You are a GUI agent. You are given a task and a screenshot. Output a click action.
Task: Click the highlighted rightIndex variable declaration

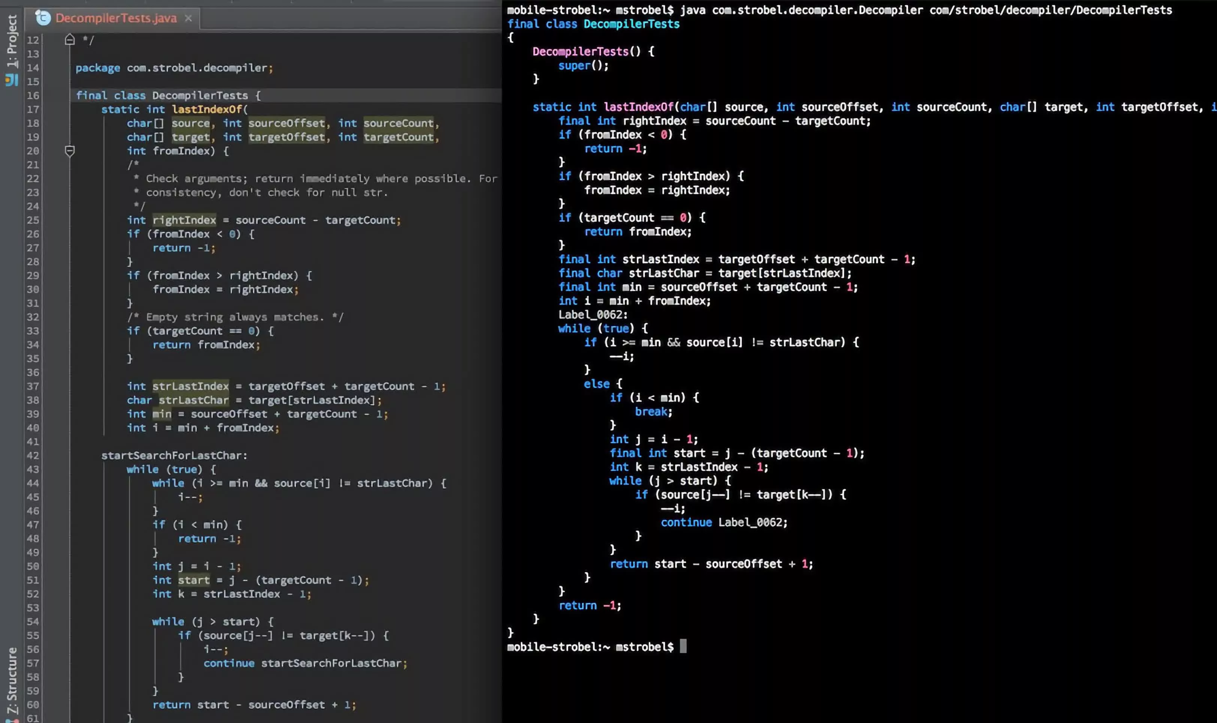tap(184, 220)
